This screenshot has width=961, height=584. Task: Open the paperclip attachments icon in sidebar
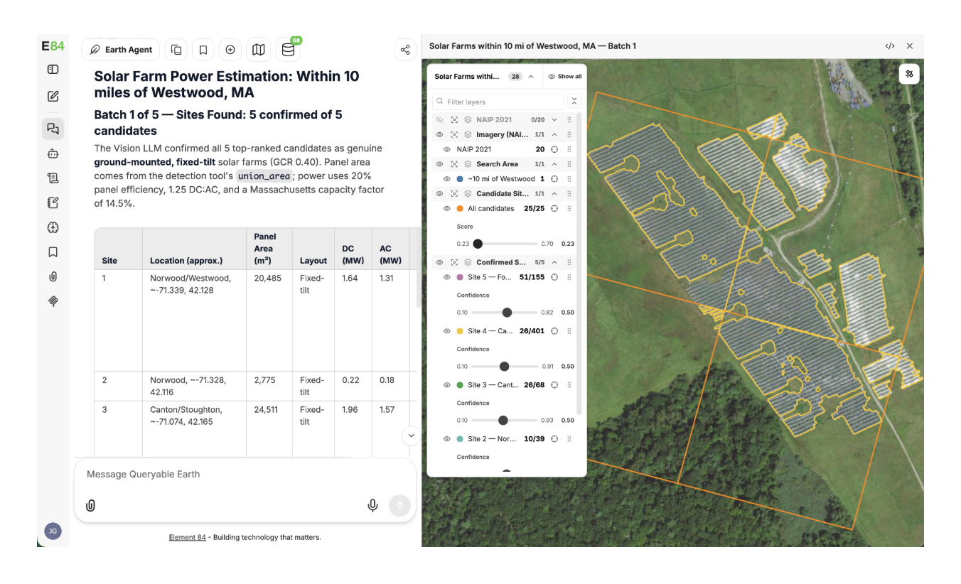(53, 276)
